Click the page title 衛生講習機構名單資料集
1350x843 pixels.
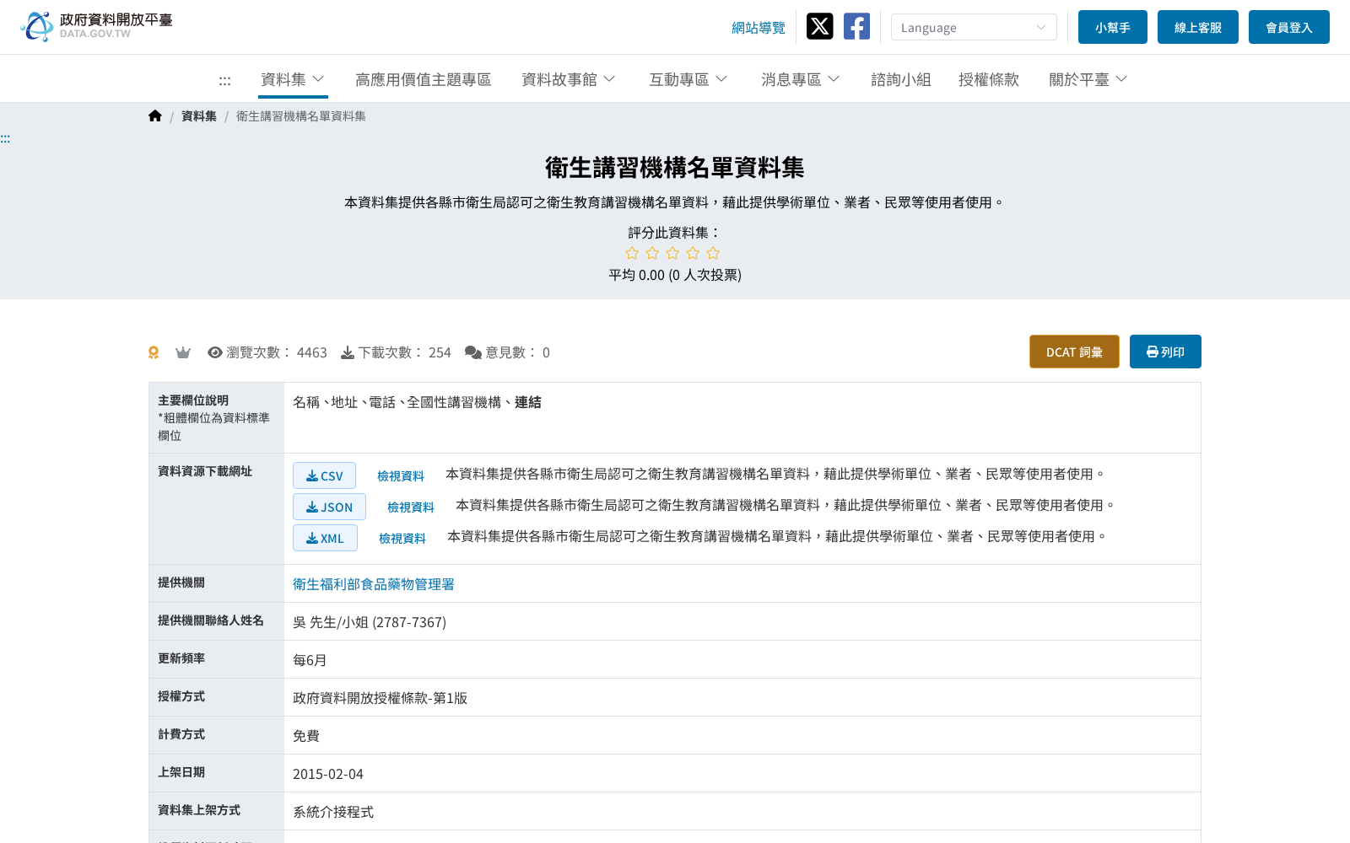(x=675, y=168)
